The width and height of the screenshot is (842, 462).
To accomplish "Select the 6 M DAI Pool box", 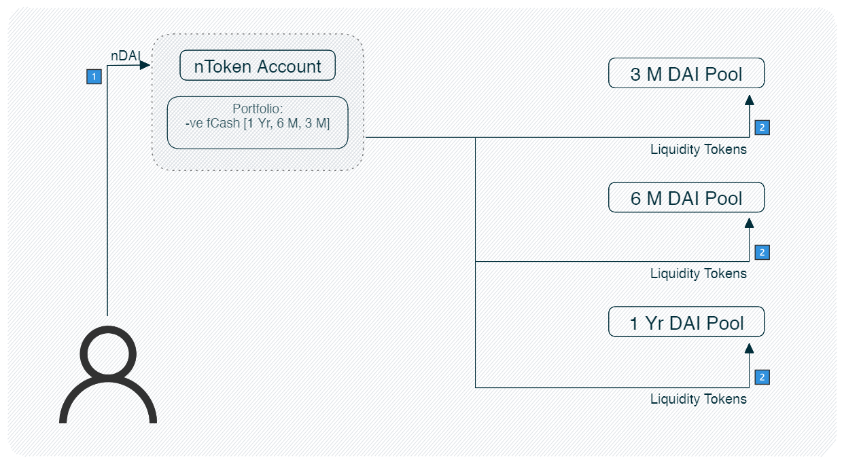I will 686,198.
